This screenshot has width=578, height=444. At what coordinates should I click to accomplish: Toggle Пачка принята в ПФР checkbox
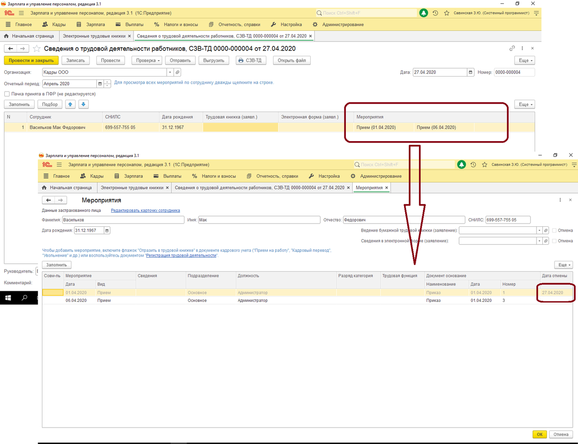click(7, 94)
